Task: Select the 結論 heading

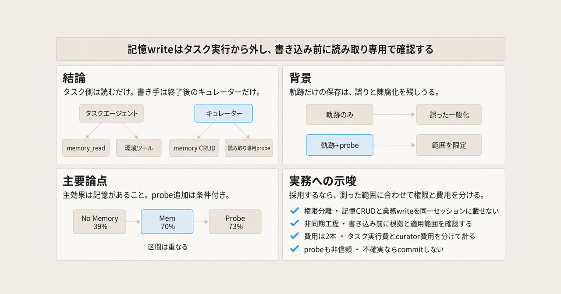Action: point(75,78)
